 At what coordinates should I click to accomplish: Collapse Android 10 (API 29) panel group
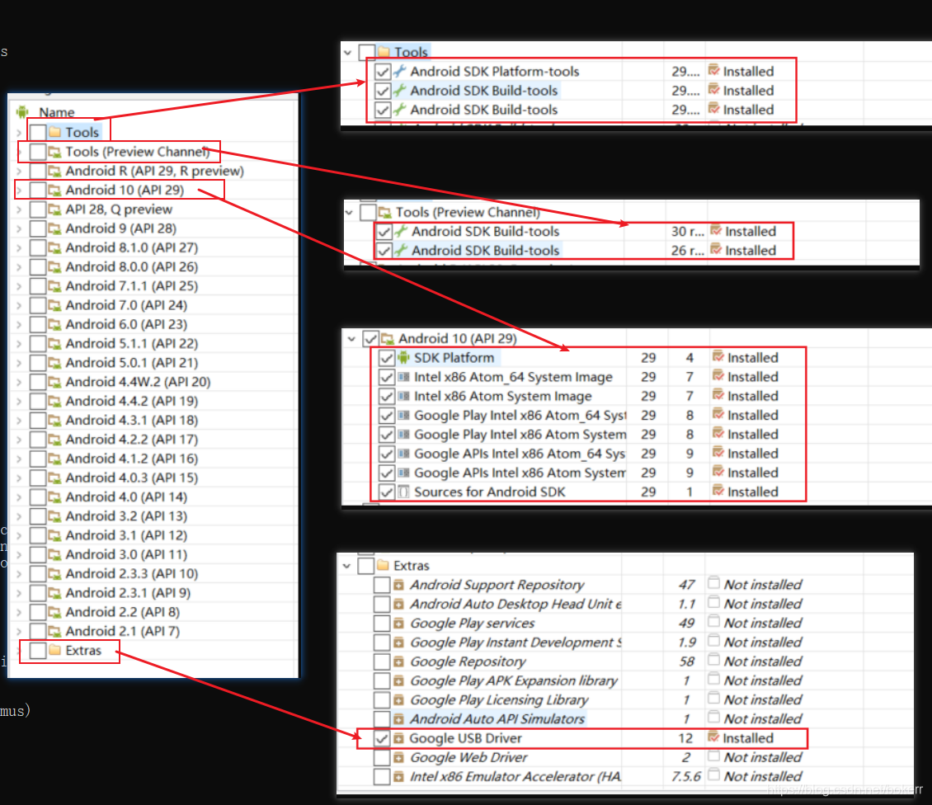point(351,339)
